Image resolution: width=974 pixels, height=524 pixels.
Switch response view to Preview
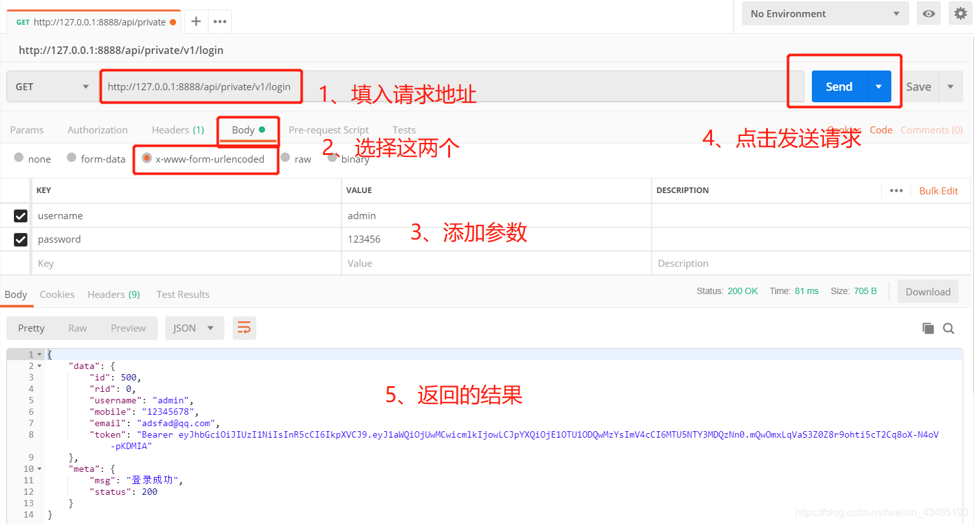[128, 328]
